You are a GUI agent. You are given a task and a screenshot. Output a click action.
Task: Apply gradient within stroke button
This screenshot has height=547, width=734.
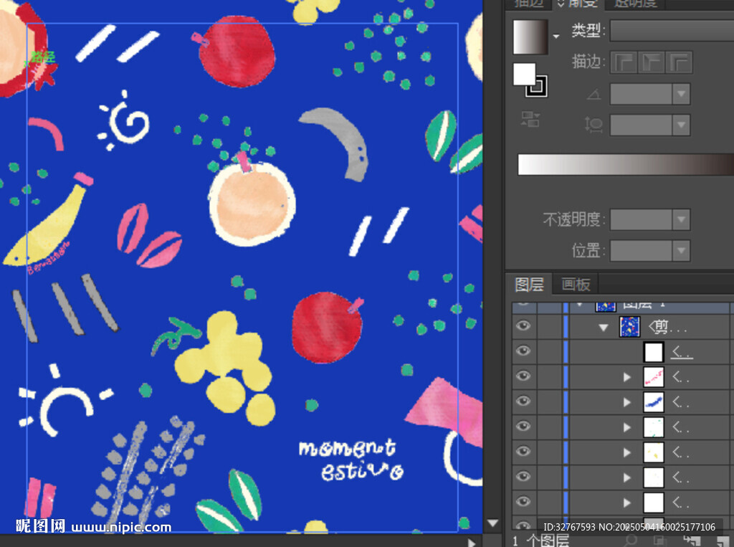tap(624, 62)
